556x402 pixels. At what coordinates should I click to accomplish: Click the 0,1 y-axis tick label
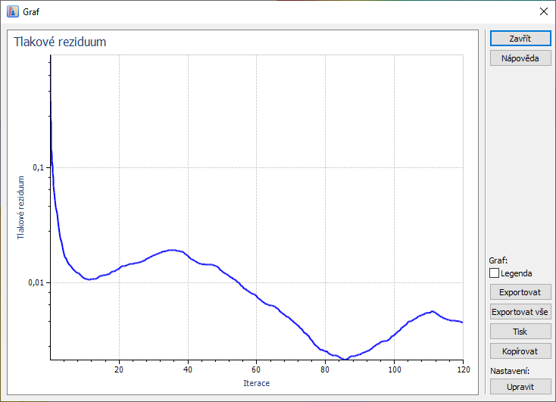tap(39, 167)
